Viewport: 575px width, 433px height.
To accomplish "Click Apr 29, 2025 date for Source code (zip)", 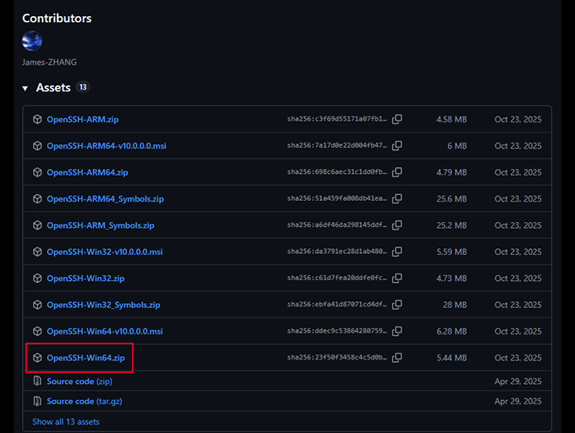I will [517, 382].
